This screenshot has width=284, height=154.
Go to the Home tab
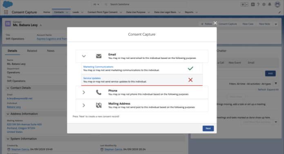(47, 12)
